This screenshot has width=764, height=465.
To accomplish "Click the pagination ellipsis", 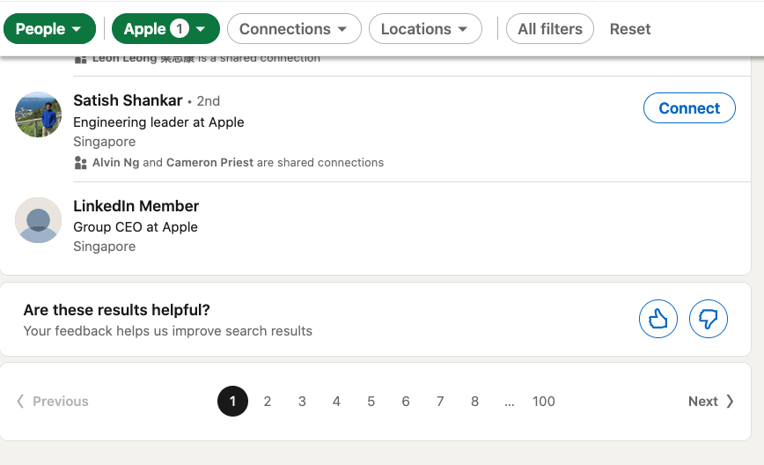I will coord(509,402).
